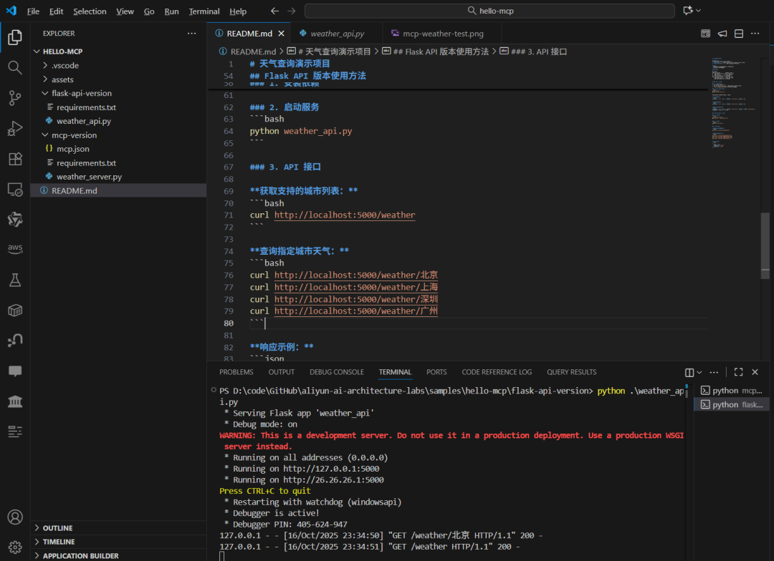Image resolution: width=774 pixels, height=561 pixels.
Task: Open Run and Debug view
Action: [x=14, y=129]
